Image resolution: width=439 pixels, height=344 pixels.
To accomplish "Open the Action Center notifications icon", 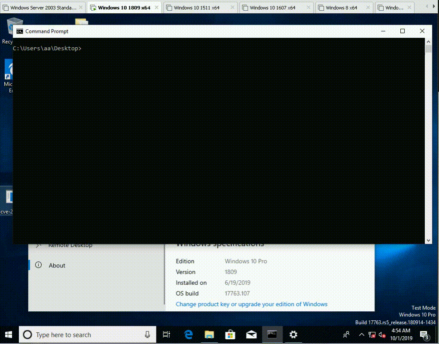I will 424,335.
